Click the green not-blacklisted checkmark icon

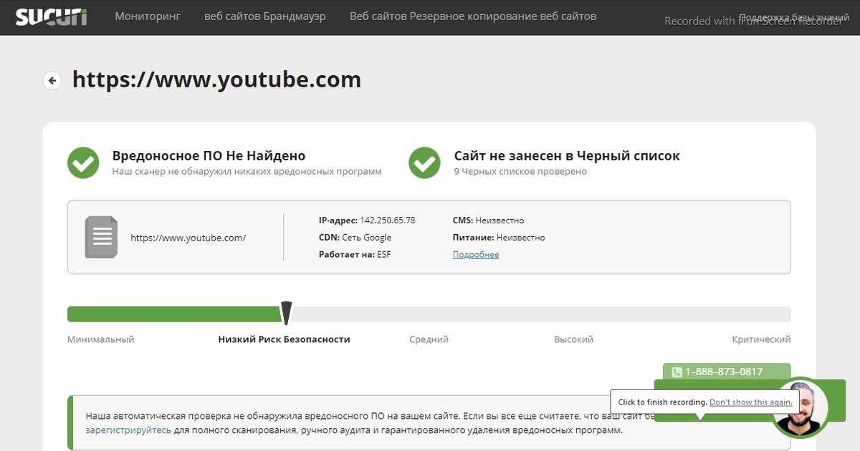tap(424, 163)
